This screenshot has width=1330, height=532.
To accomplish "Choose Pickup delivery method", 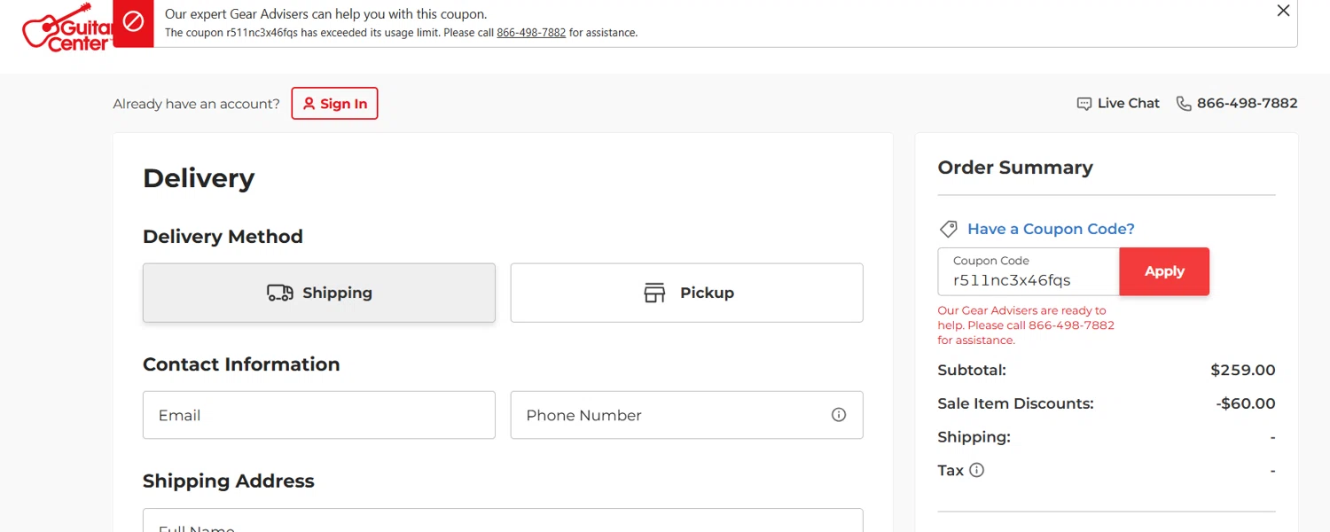I will tap(686, 293).
